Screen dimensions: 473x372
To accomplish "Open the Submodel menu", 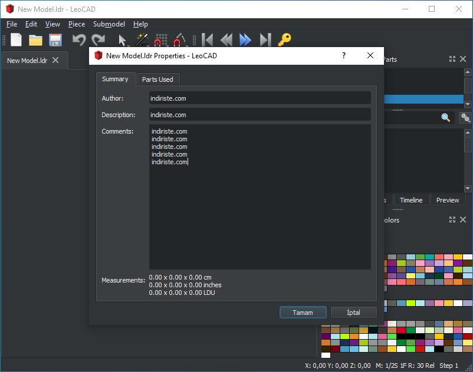I will coord(109,24).
